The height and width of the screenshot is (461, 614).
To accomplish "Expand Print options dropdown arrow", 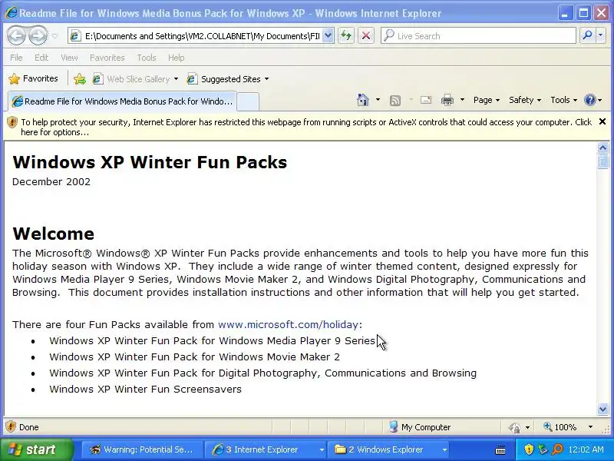I will point(463,100).
